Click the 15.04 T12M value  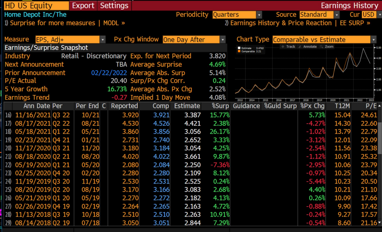click(343, 115)
